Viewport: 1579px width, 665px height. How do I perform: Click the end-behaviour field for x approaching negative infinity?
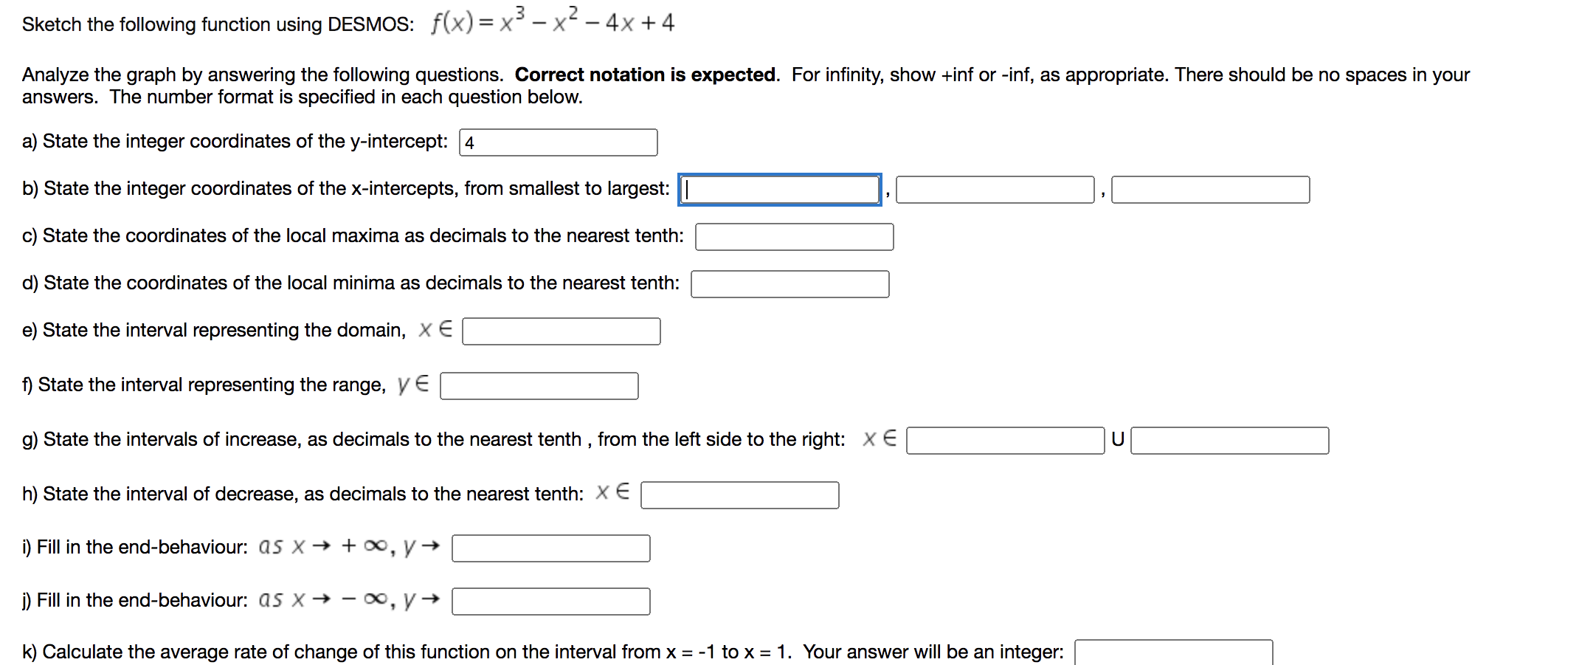pos(550,602)
